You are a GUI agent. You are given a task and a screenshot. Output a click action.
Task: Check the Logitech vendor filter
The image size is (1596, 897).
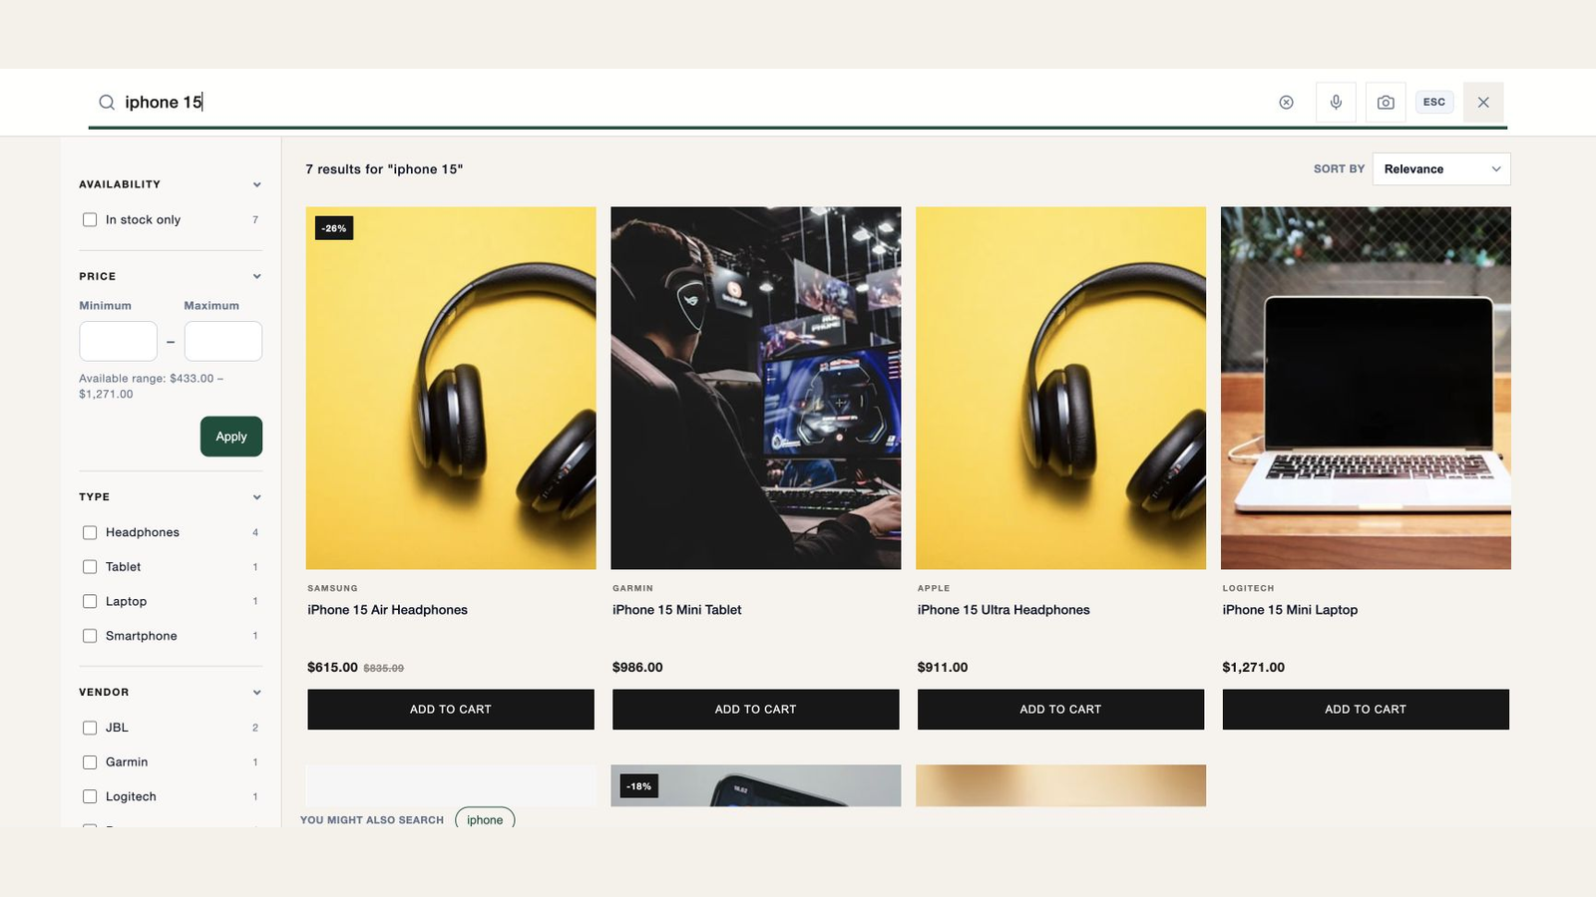point(90,797)
